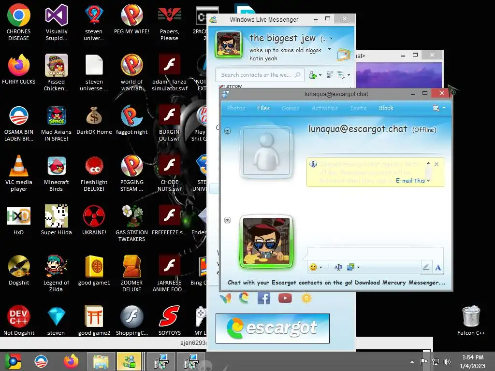Screen dimensions: 495x371
Task: Open the Falcon C++ recycle bin icon
Action: pos(471,320)
